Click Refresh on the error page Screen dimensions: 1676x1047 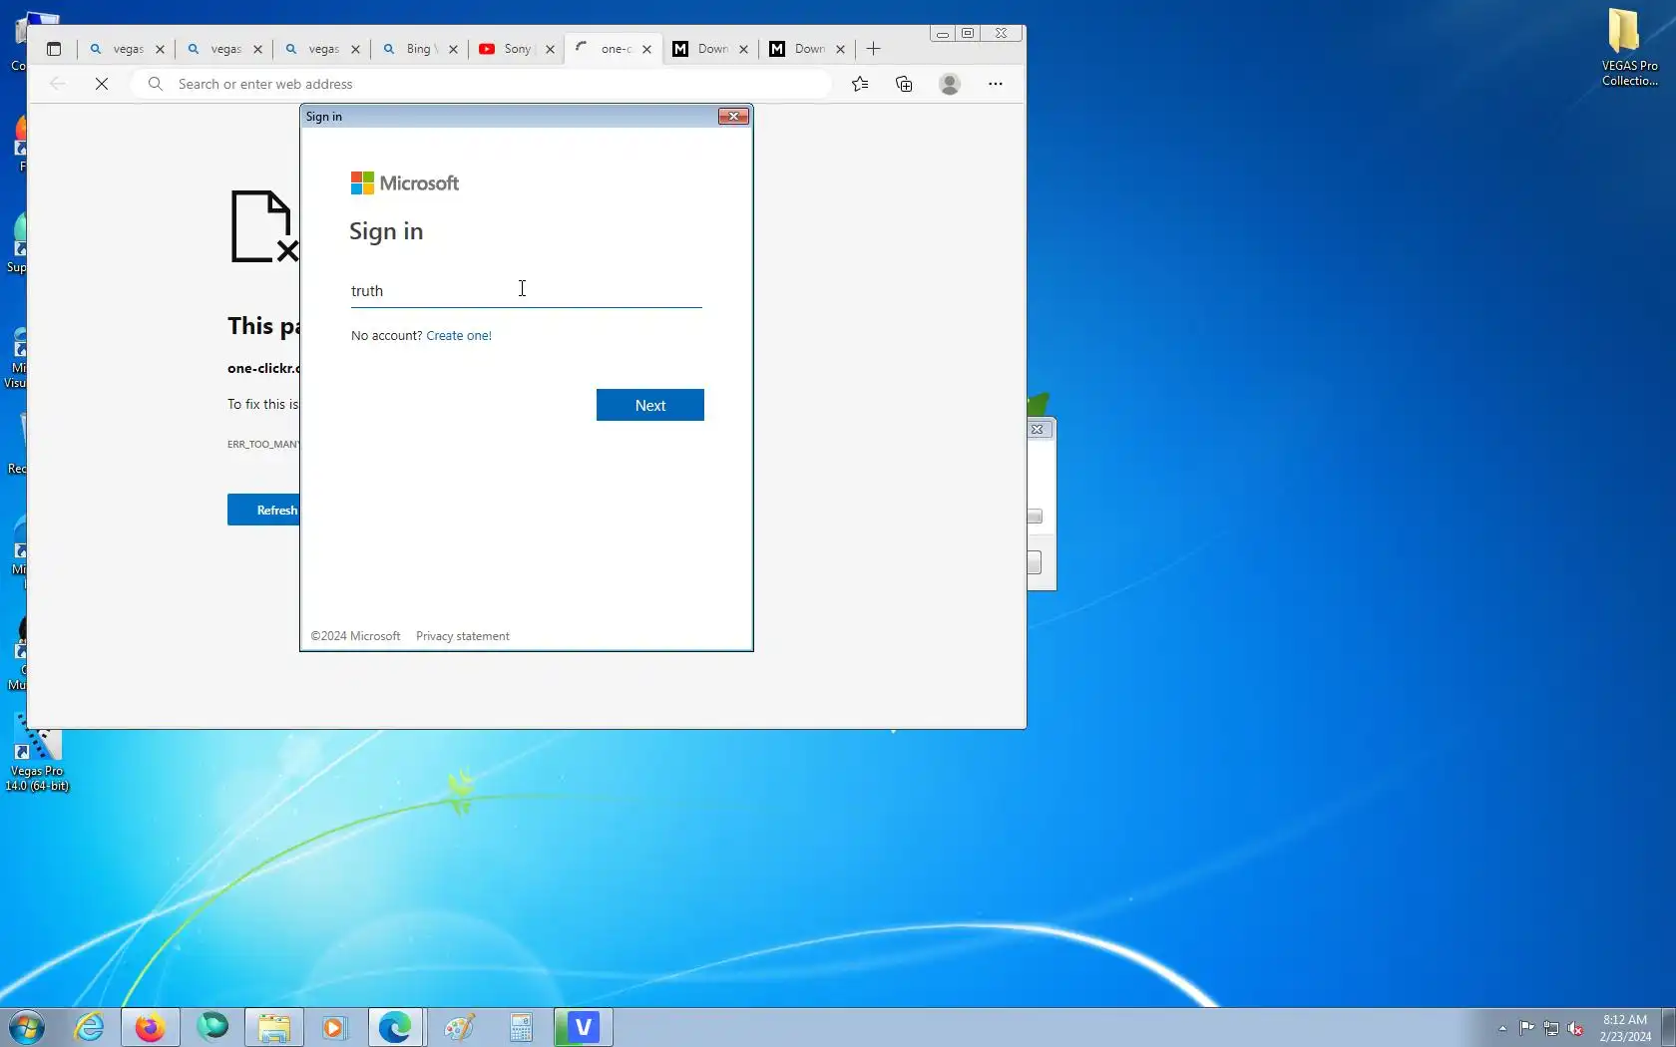[x=263, y=510]
